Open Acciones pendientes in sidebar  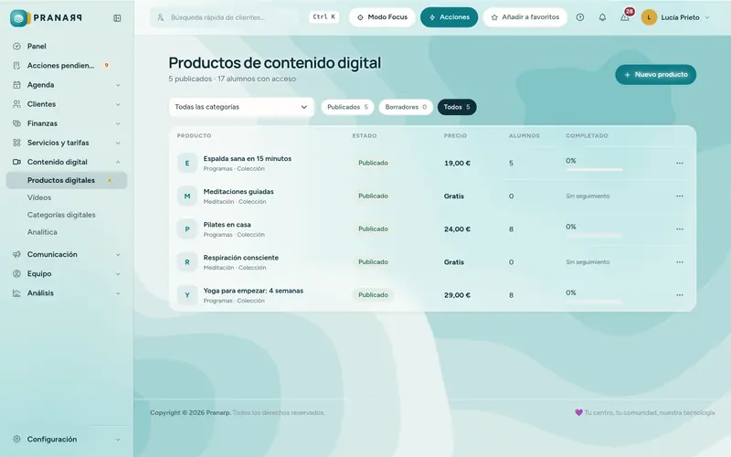click(x=60, y=65)
